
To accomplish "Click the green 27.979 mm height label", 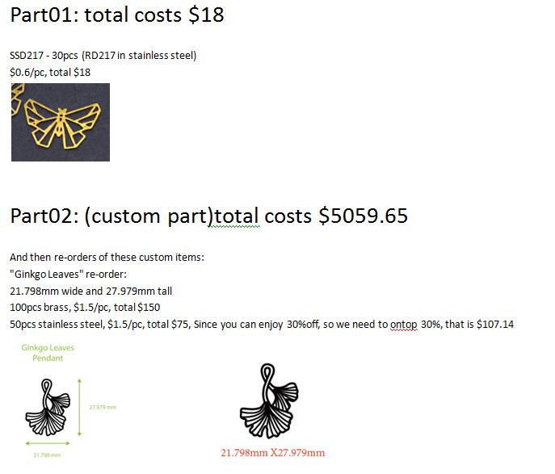I will coord(102,407).
